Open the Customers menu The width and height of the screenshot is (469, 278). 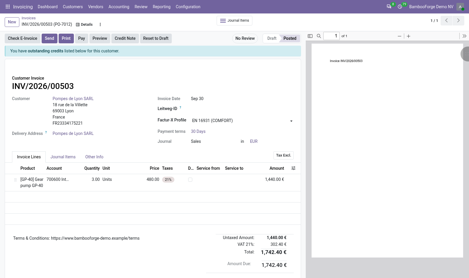tap(73, 7)
